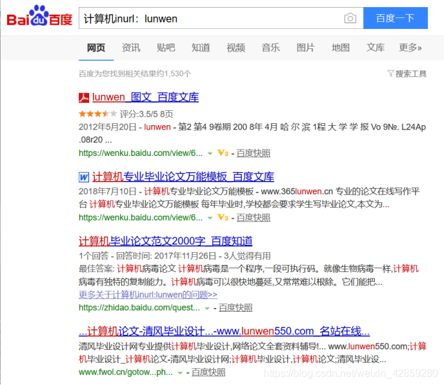Viewport: 444px width, 385px height.
Task: Click the snippet text 最佳答案
Action: [x=96, y=269]
